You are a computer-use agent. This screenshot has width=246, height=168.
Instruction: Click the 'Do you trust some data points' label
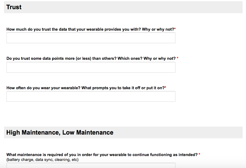point(91,59)
